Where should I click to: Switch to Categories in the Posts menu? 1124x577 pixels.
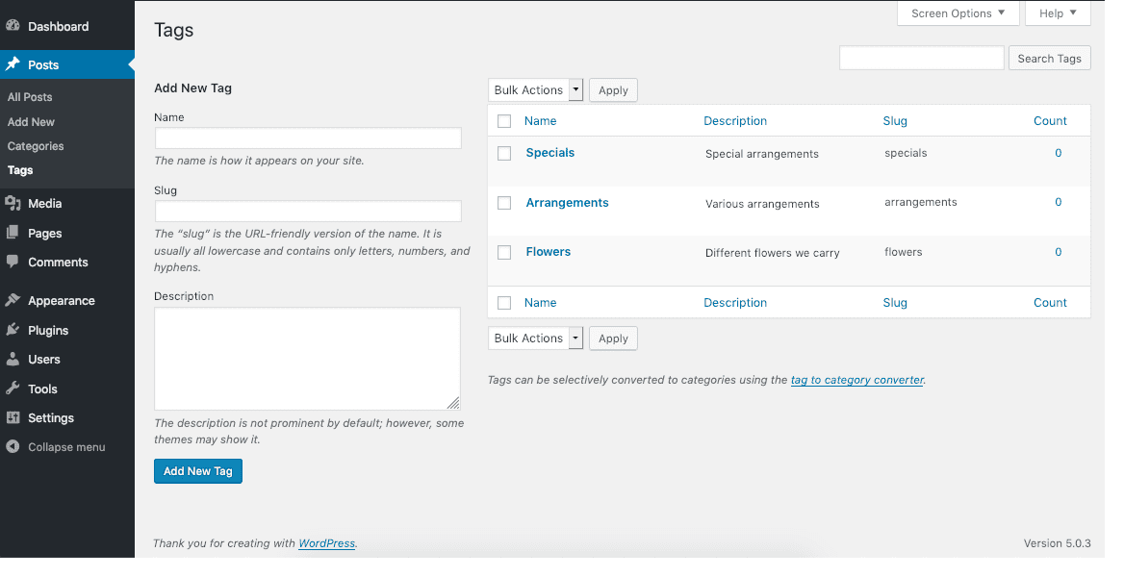coord(35,145)
